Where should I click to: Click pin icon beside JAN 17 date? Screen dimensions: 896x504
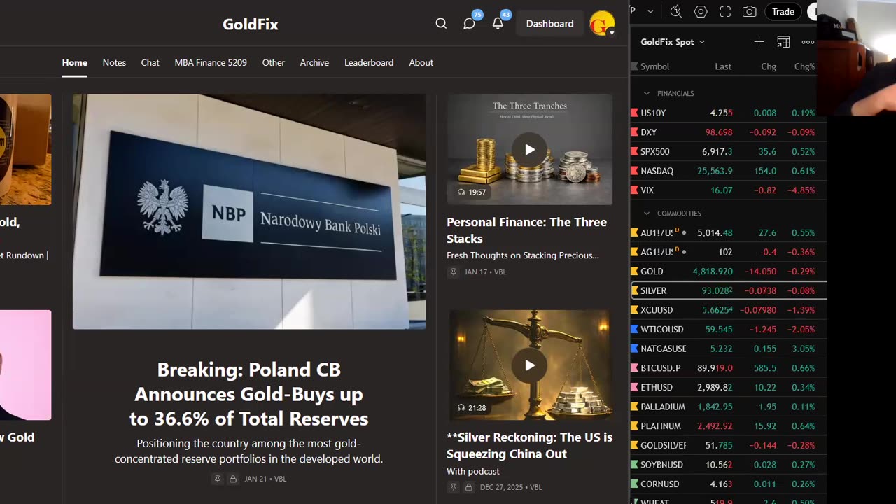453,272
